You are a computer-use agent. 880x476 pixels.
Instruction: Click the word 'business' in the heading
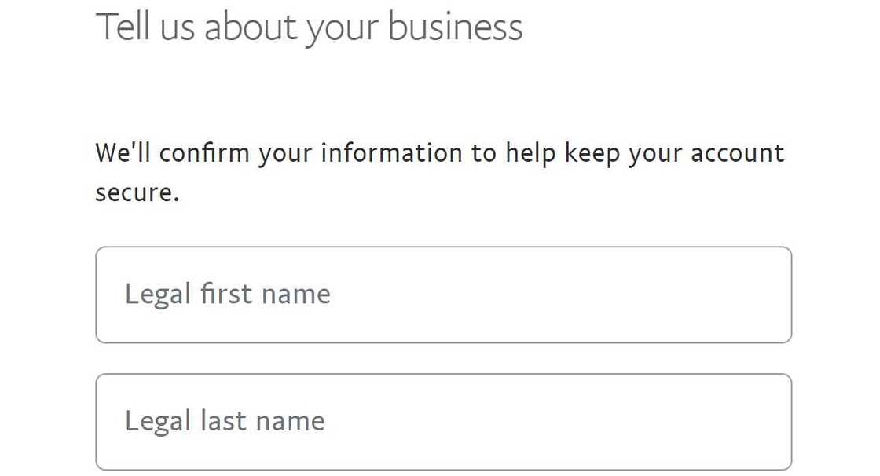point(457,26)
